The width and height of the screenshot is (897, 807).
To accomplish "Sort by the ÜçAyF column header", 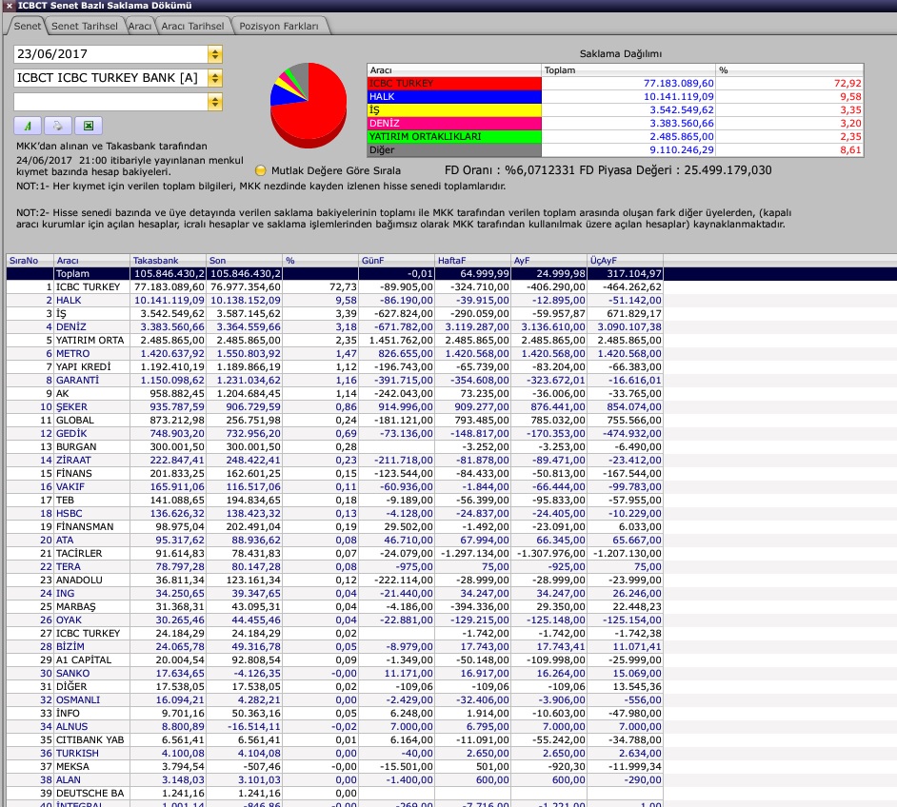I will point(626,261).
